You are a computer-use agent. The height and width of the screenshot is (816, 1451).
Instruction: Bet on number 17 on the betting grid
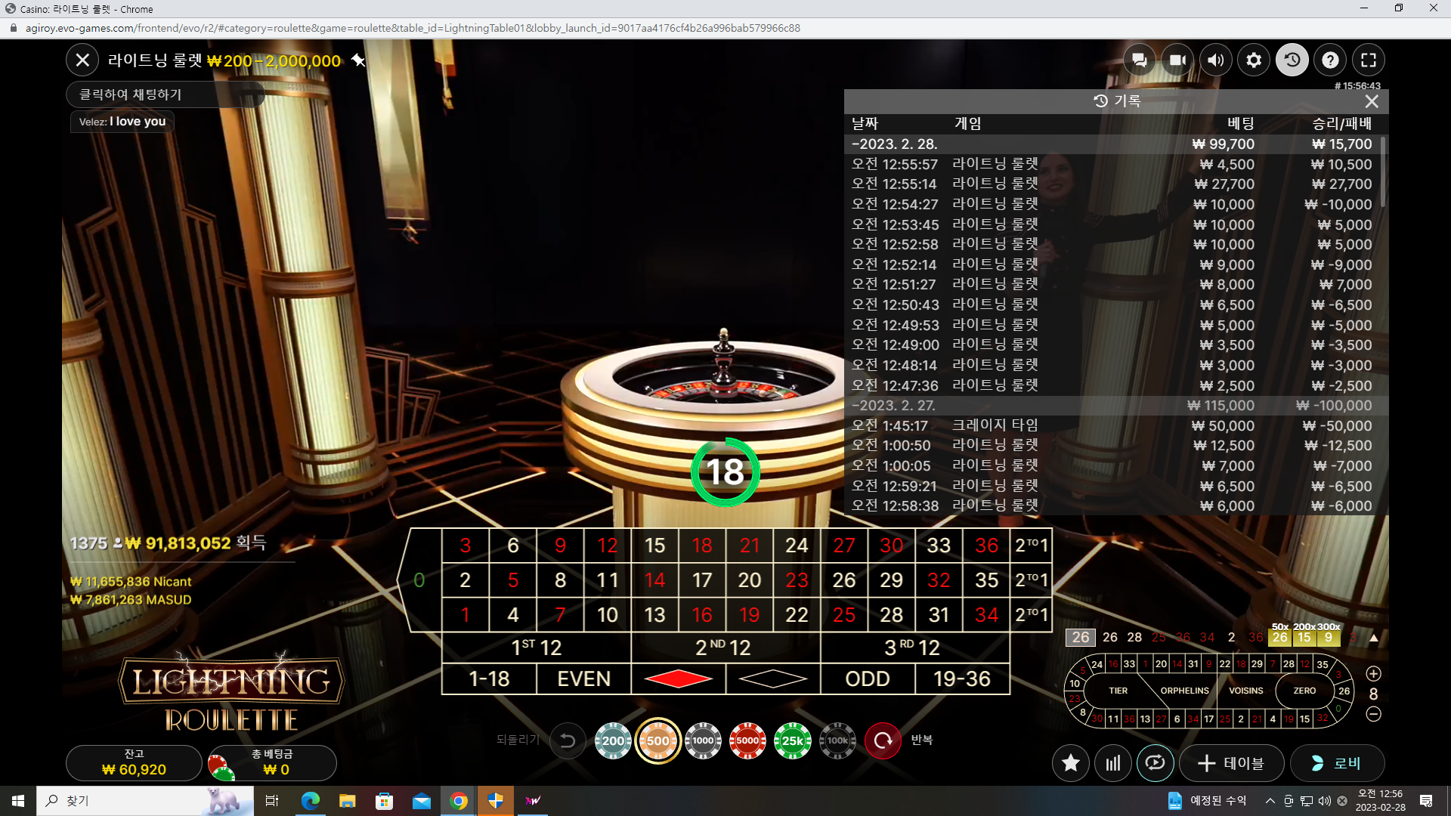[702, 580]
